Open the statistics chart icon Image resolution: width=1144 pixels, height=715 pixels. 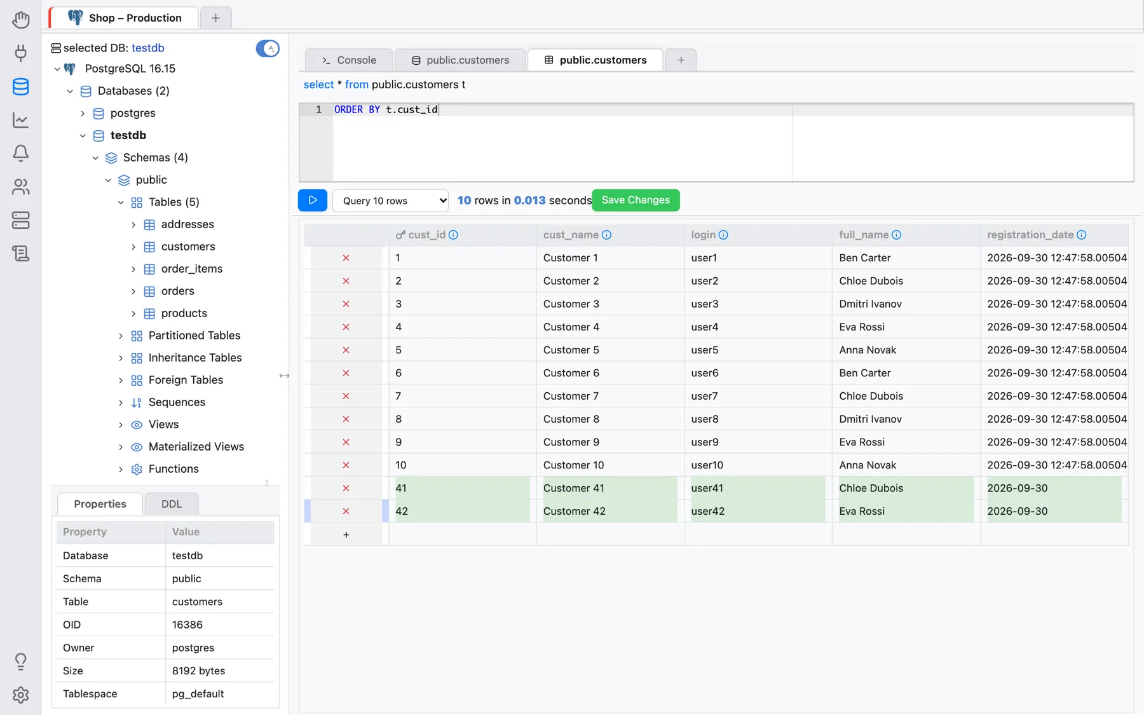20,119
